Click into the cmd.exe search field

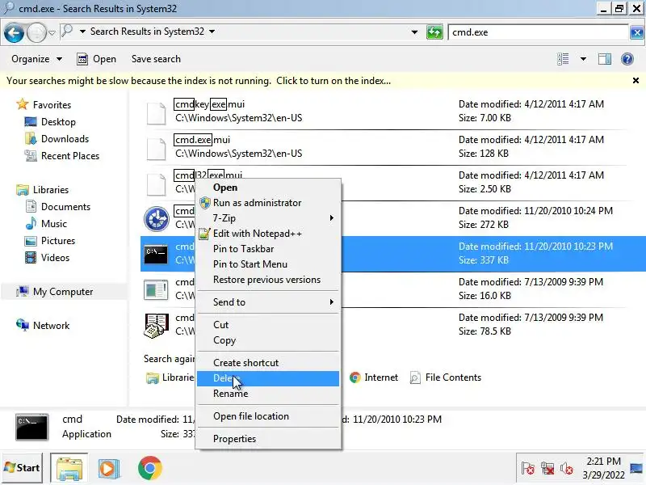pyautogui.click(x=539, y=32)
